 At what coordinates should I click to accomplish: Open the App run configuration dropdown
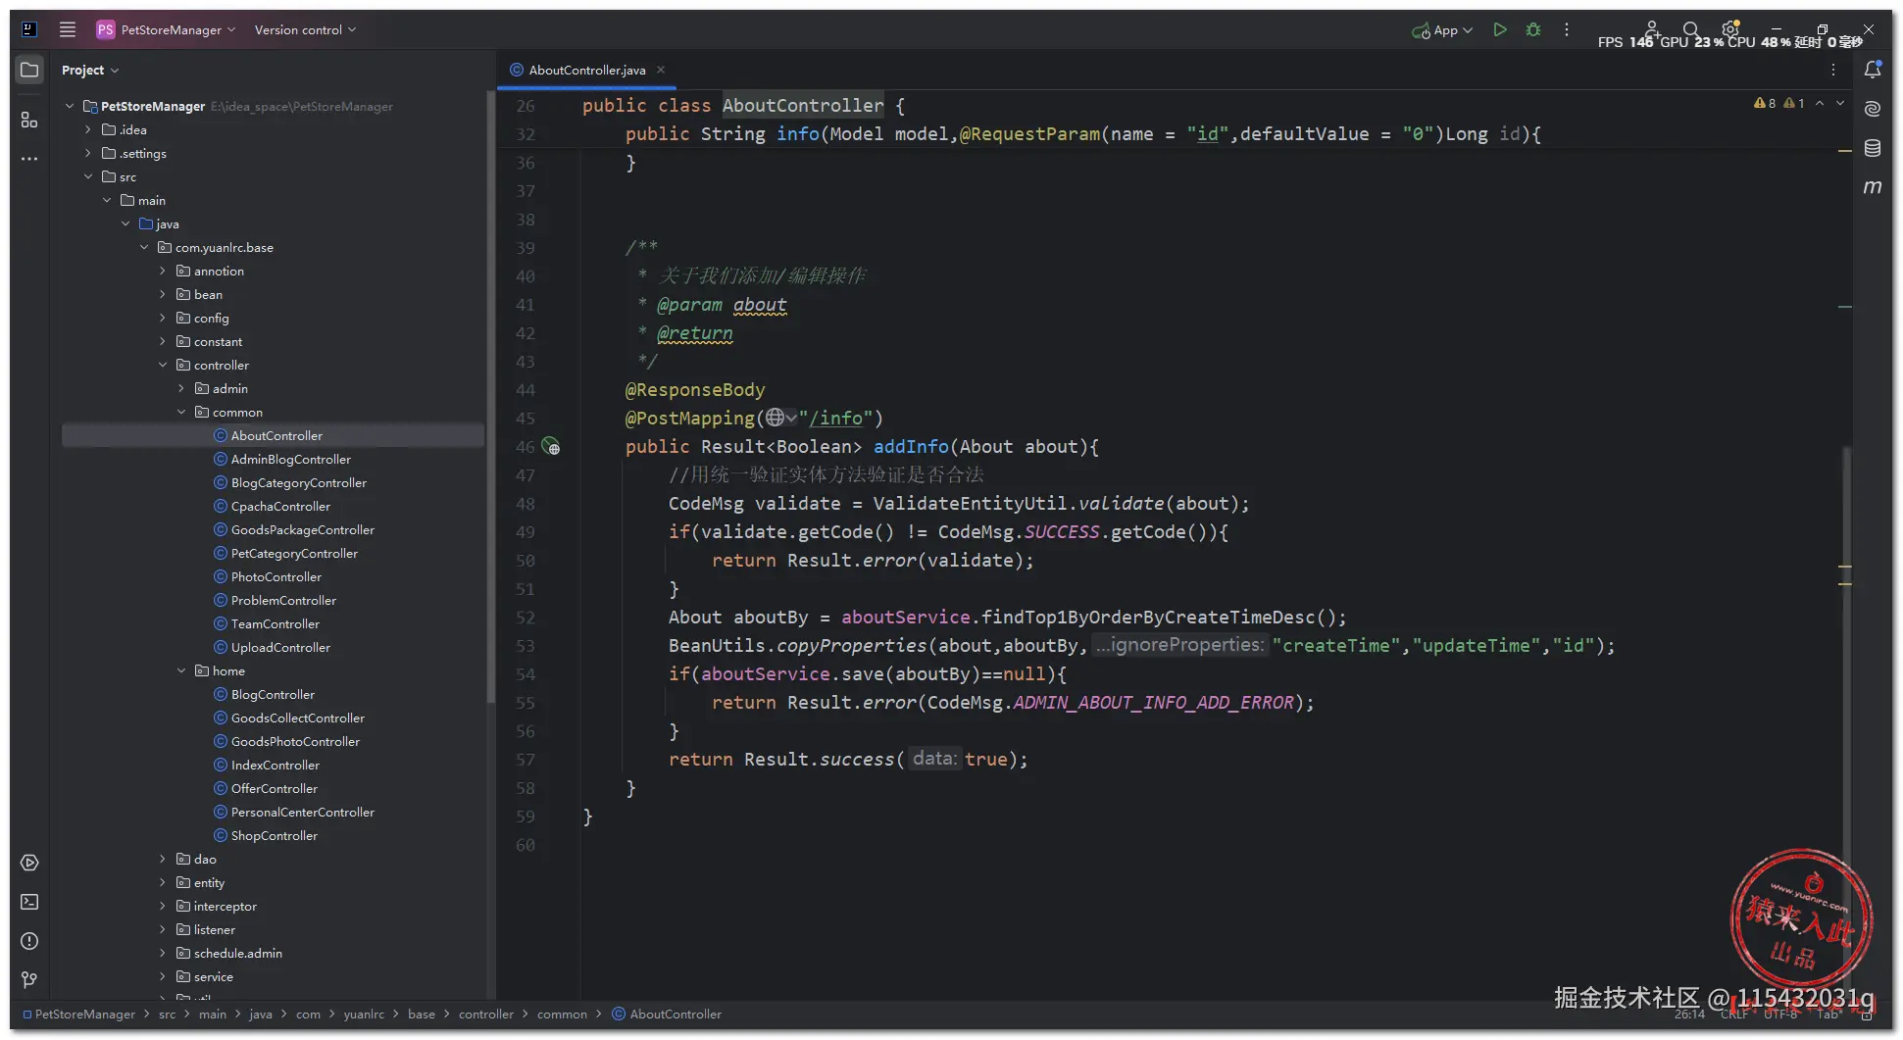(1442, 29)
